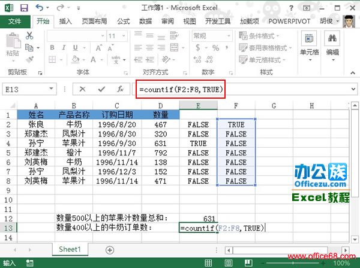Collapse the ribbon with the arrow
Image resolution: width=360 pixels, height=268 pixels.
[353, 73]
